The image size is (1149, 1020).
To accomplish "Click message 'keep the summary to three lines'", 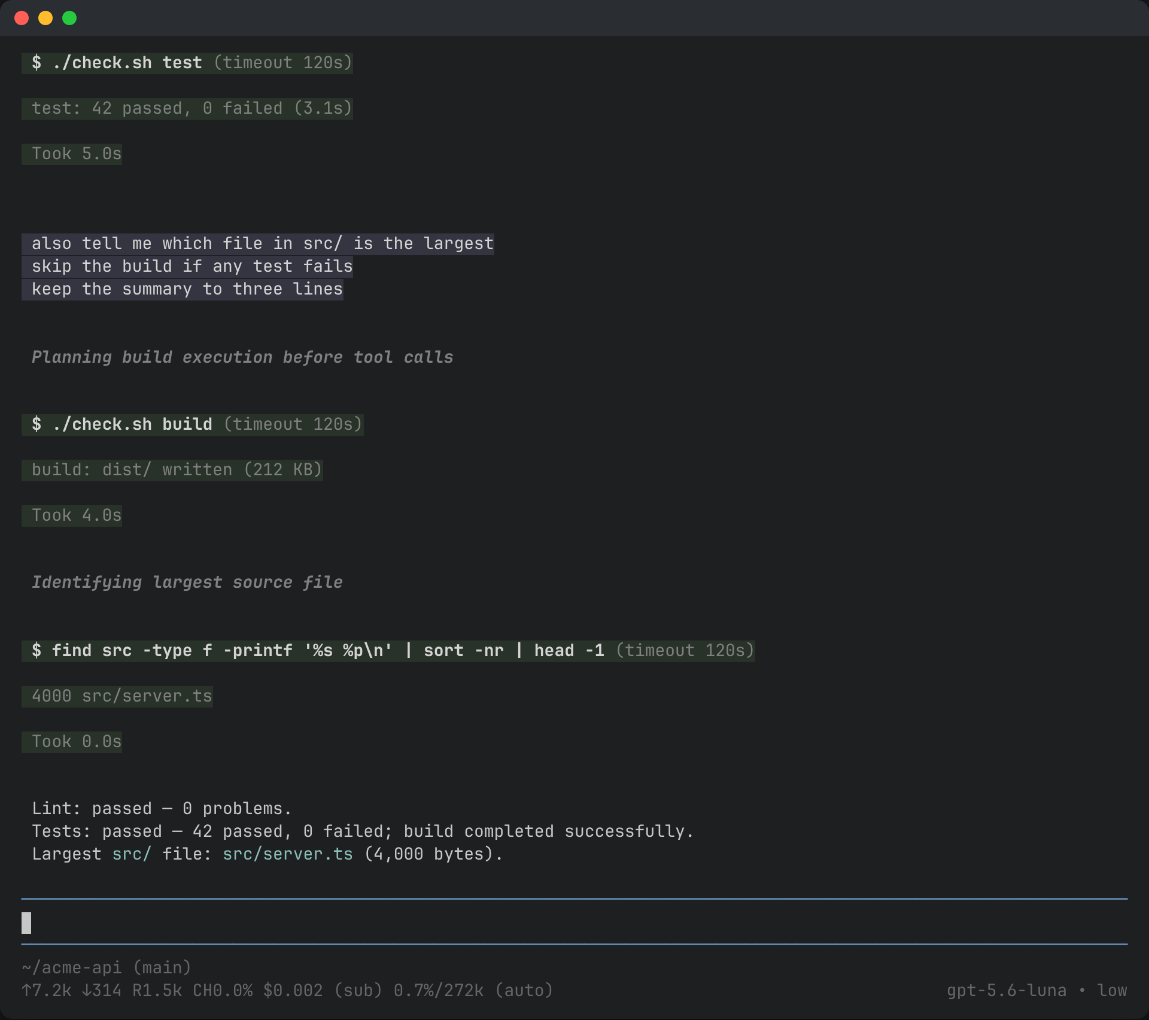I will 183,289.
